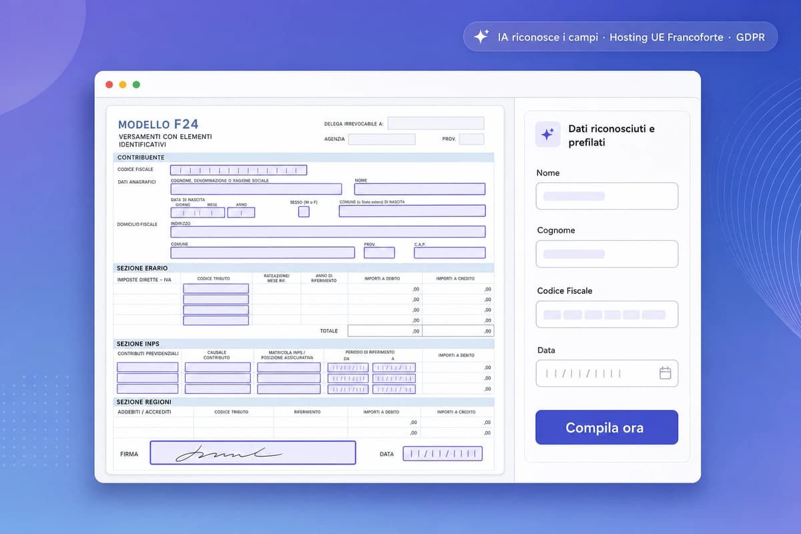Click the 'SEZIONE REGIONI' section header
The image size is (801, 534).
coord(144,402)
